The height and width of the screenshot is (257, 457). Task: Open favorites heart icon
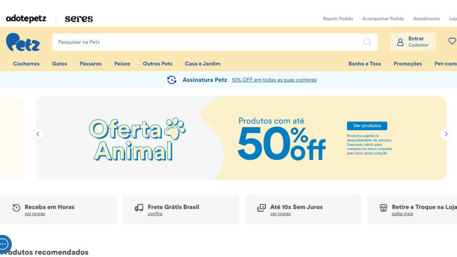[452, 41]
